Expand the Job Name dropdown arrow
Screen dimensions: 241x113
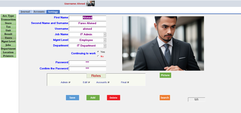point(105,34)
